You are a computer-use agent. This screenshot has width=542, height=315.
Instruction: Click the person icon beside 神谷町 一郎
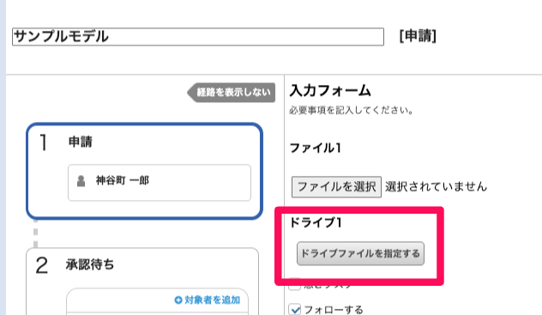click(81, 181)
